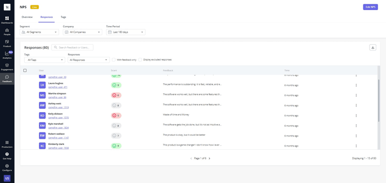Screen dimensions: 386x183
Task: Switch to the Overview tab
Action: [x=27, y=17]
